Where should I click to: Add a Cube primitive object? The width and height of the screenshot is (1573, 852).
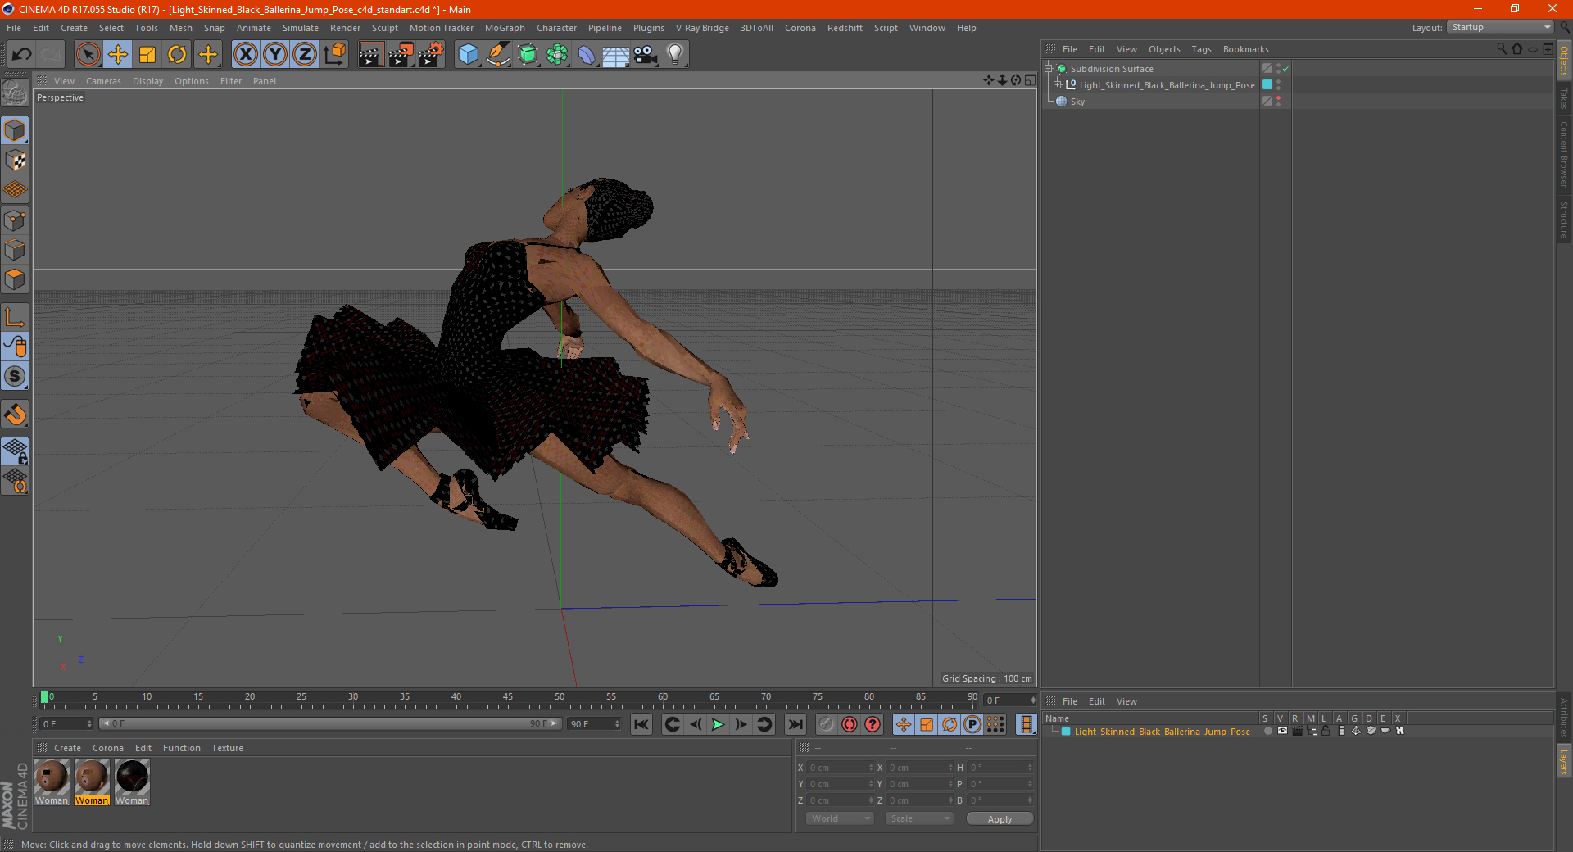(x=468, y=55)
